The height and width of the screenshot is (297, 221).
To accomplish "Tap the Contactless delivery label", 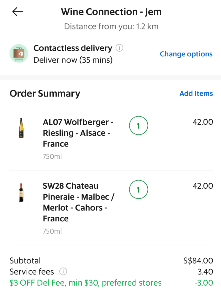I will coord(73,48).
